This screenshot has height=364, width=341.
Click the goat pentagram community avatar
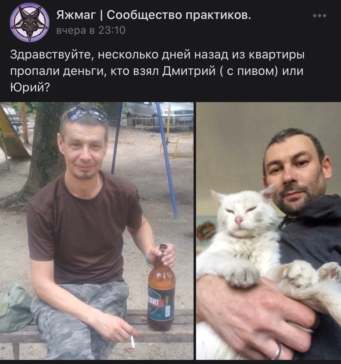[30, 22]
